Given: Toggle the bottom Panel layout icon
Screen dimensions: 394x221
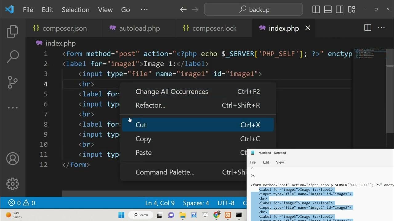Looking at the screenshot, I should pyautogui.click(x=328, y=10).
